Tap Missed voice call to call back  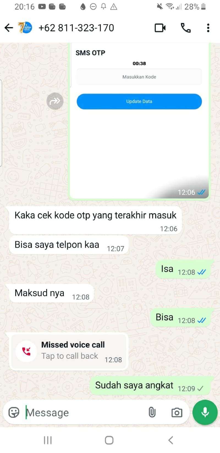tap(69, 351)
